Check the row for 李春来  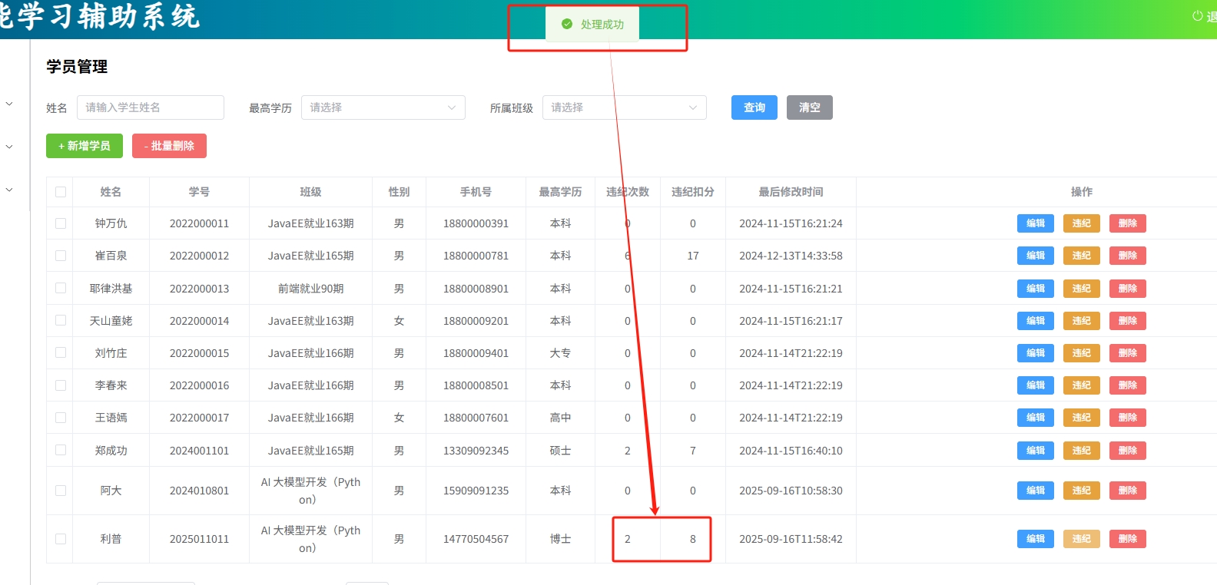coord(61,385)
